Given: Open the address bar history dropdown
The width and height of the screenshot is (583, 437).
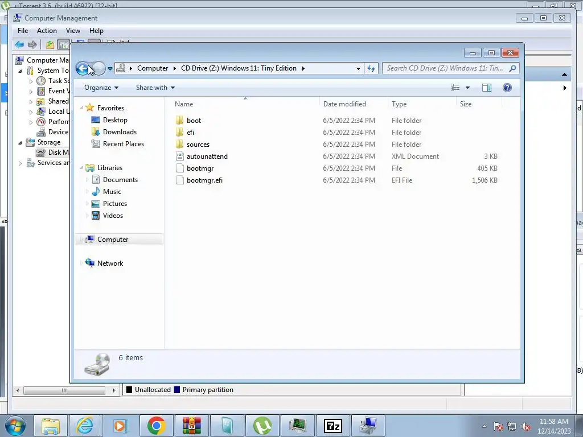Looking at the screenshot, I should click(x=358, y=68).
